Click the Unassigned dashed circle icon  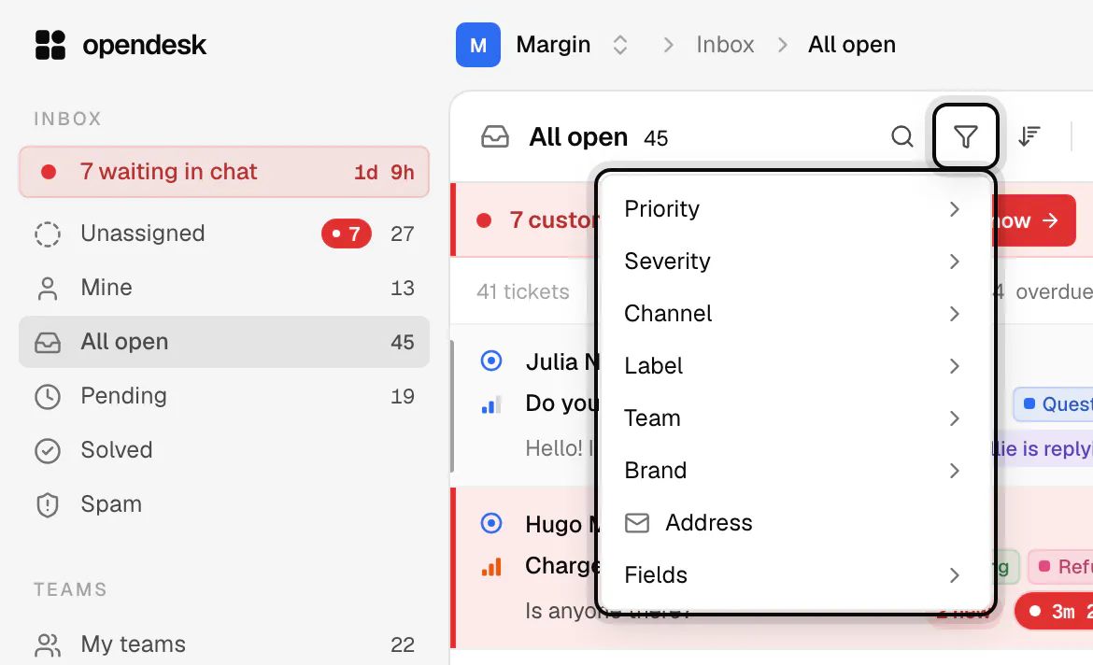[x=48, y=233]
